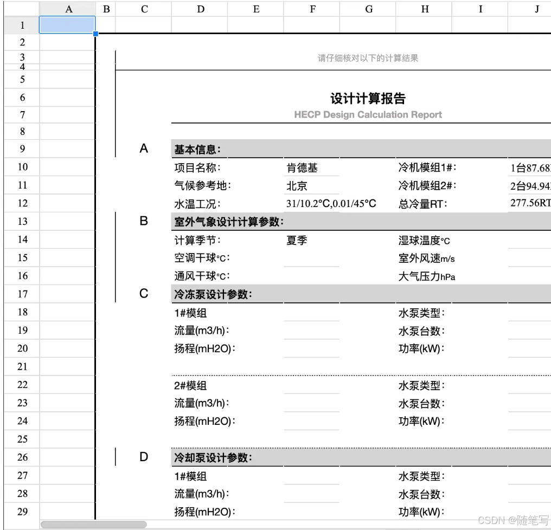This screenshot has width=551, height=530.
Task: Select row 17 header
Action: (x=22, y=294)
